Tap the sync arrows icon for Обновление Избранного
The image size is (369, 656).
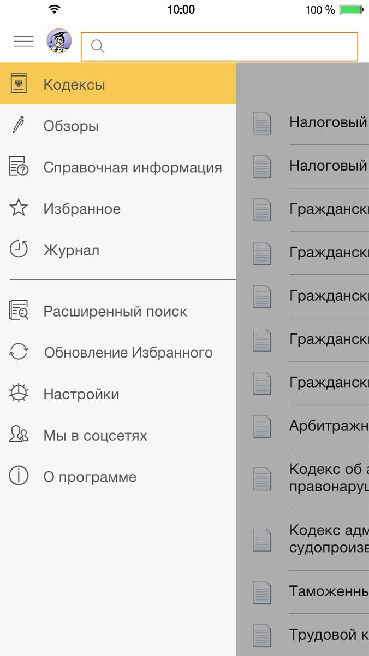pos(19,352)
